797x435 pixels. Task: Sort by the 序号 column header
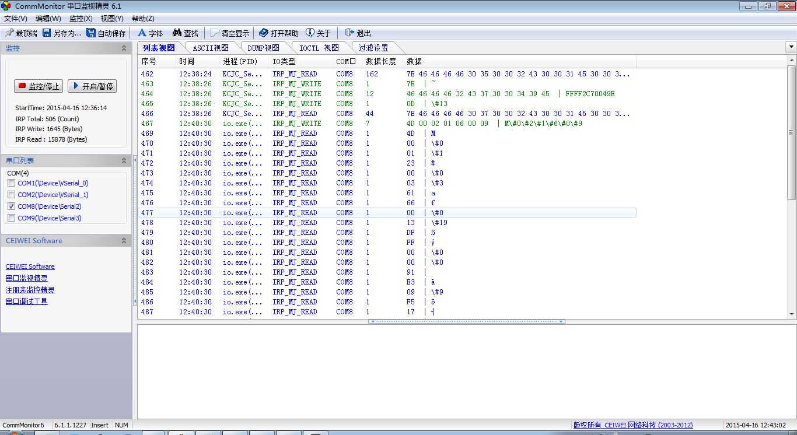pyautogui.click(x=156, y=61)
